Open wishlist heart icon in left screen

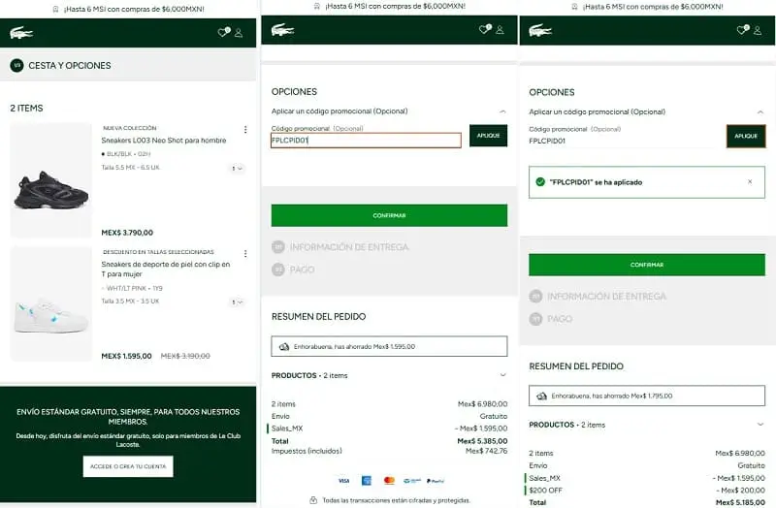click(223, 33)
